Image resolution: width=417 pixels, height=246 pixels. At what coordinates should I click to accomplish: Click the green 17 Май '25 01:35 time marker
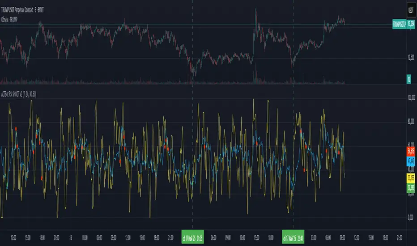click(x=192, y=237)
